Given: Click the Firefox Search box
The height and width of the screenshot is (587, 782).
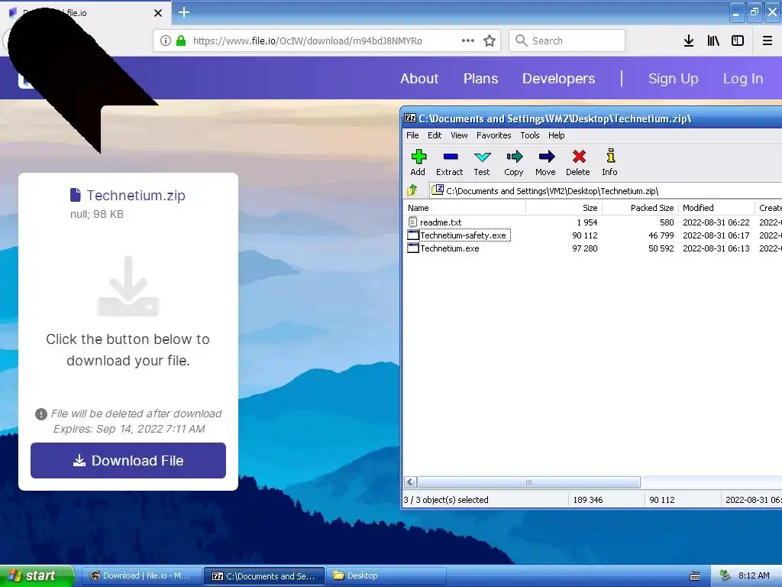Looking at the screenshot, I should [567, 41].
